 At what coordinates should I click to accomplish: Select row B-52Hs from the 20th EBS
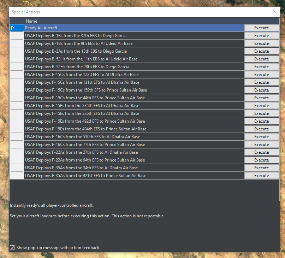pos(134,67)
